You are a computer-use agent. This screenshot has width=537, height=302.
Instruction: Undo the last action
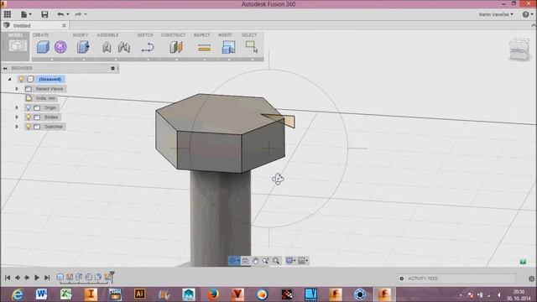61,14
